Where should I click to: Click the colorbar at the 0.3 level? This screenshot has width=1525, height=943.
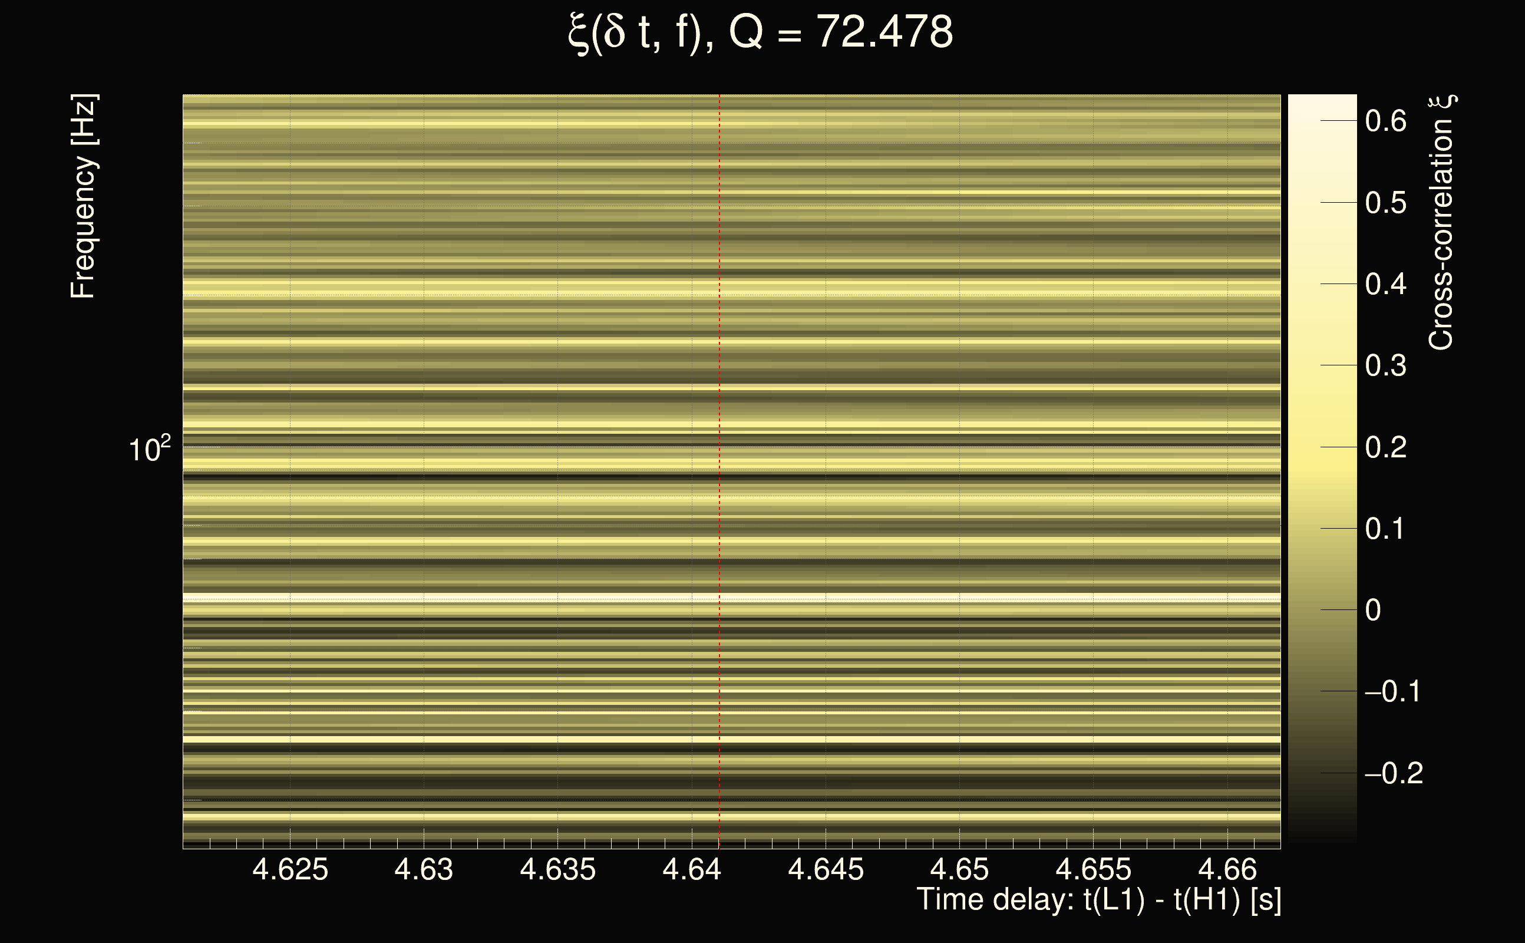1322,365
